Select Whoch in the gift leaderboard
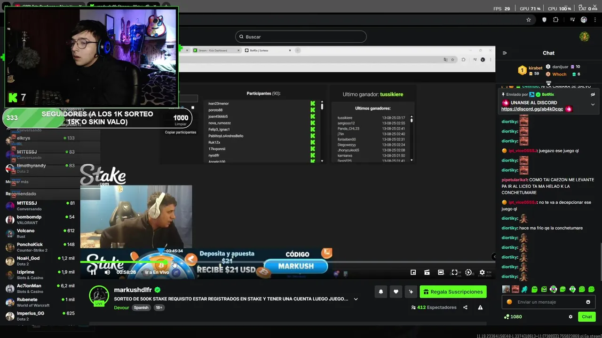Image resolution: width=602 pixels, height=338 pixels. point(563,74)
